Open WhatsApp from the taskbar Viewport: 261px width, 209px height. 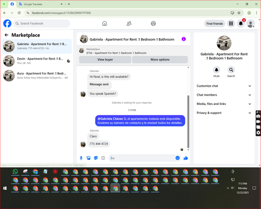[x=15, y=171]
